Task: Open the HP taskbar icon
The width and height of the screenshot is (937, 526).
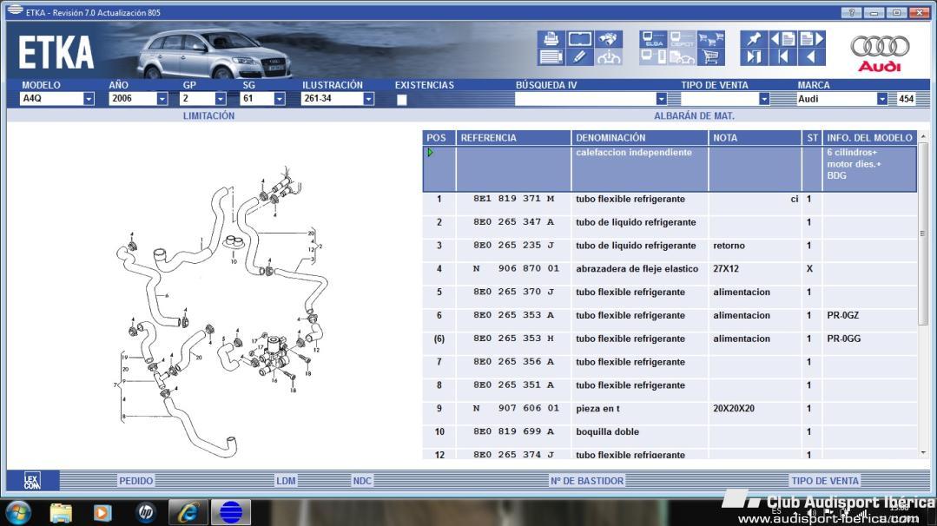Action: click(x=145, y=512)
